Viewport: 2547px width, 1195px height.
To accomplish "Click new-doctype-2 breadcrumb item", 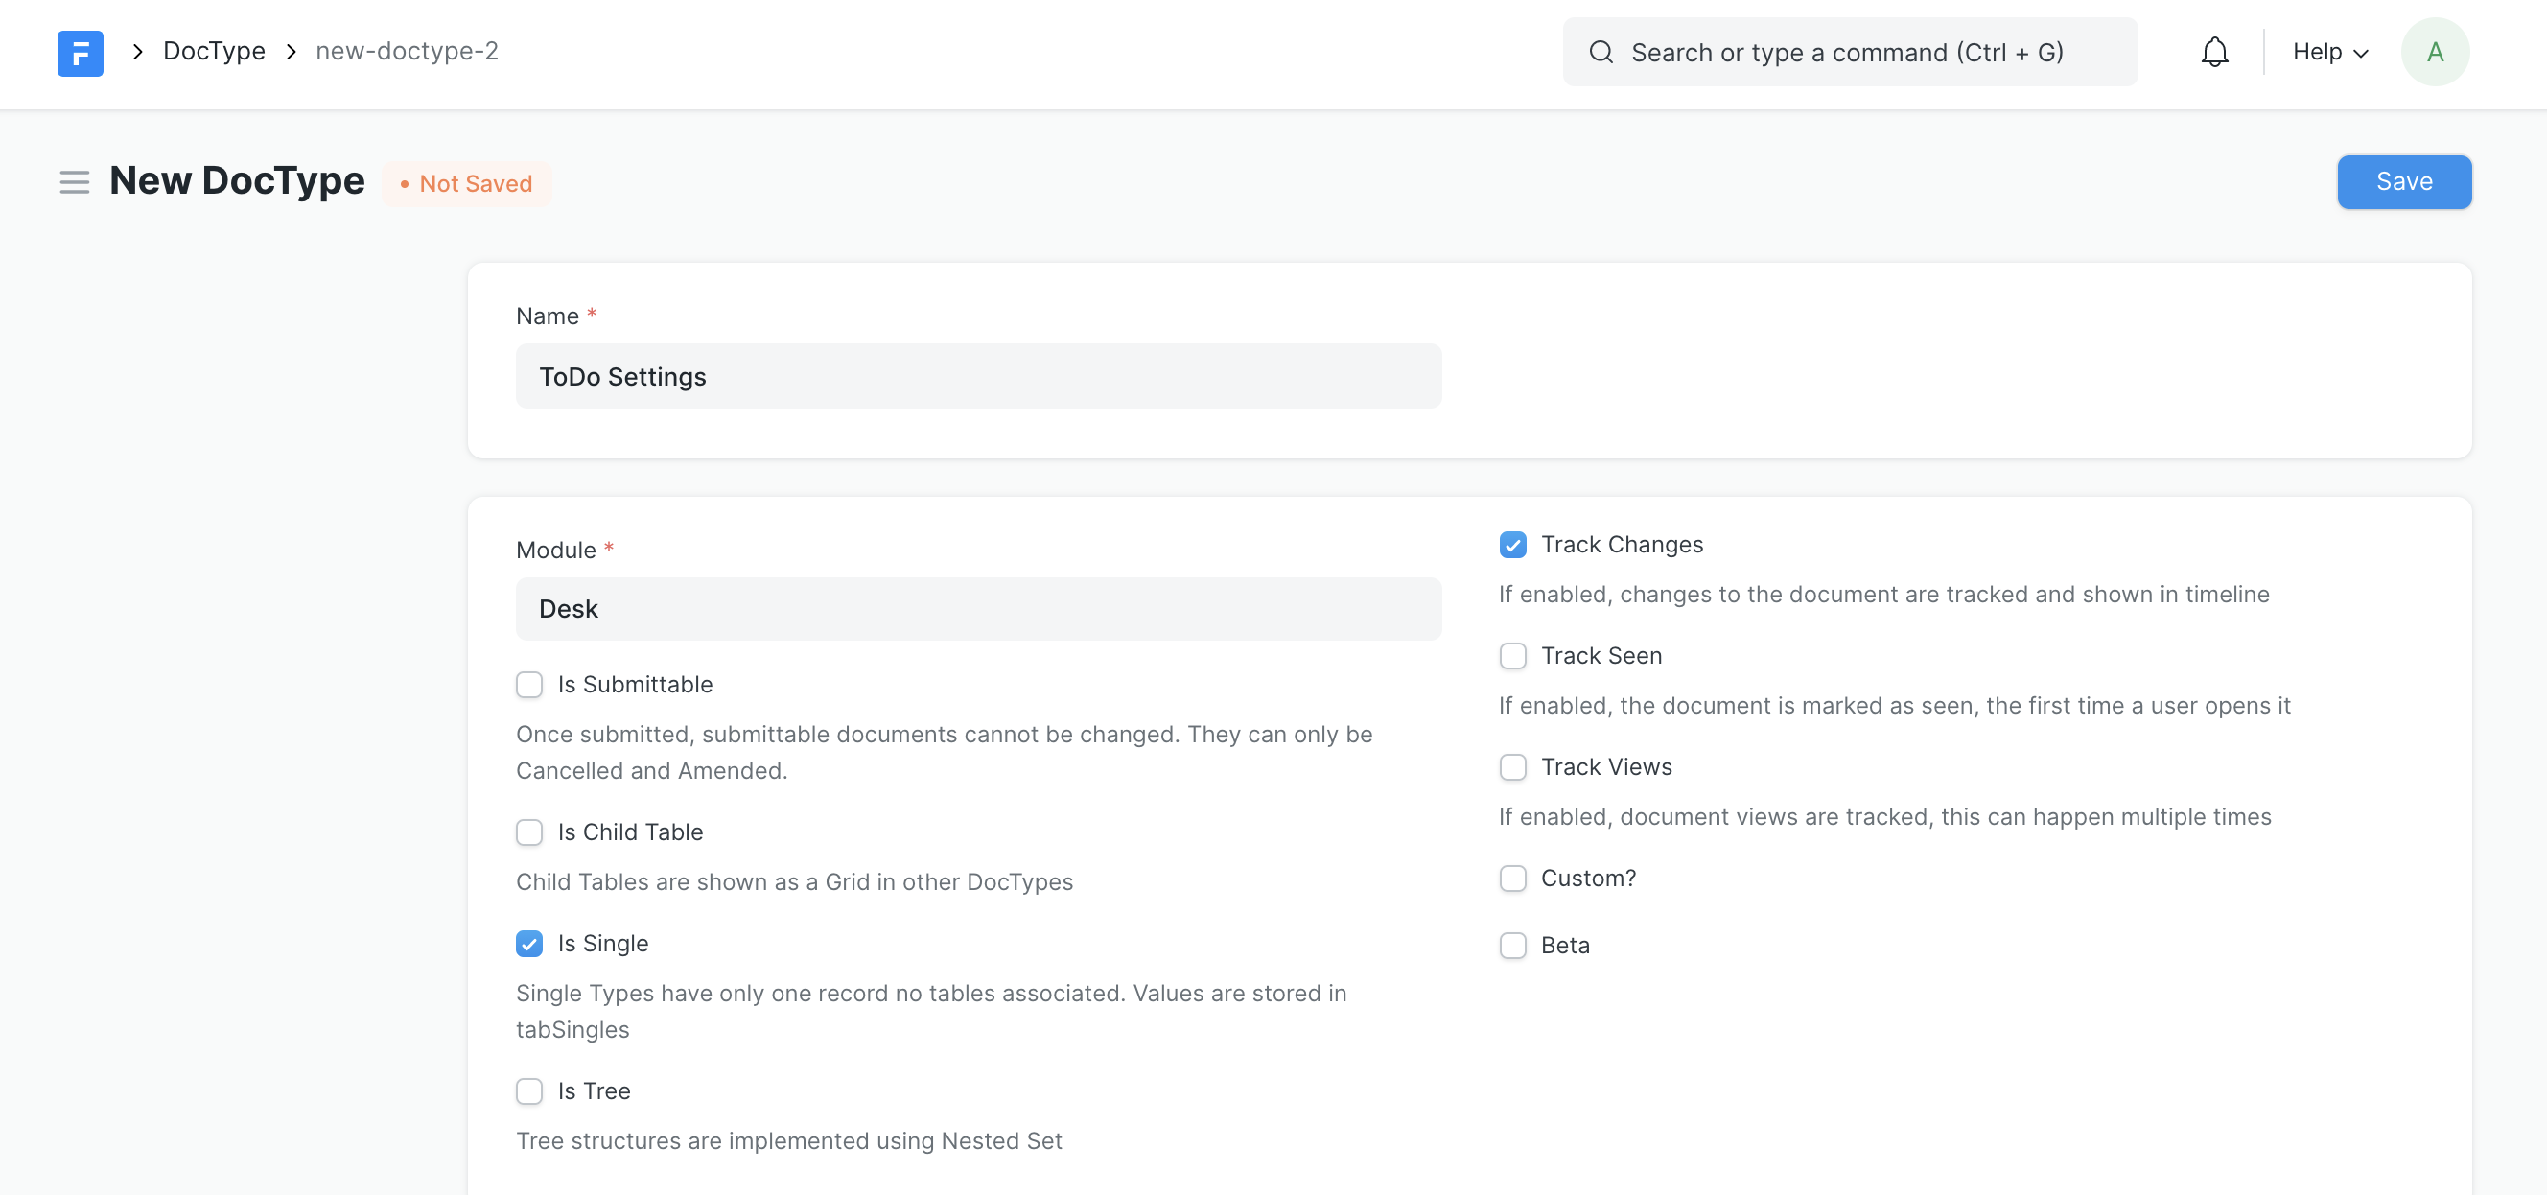I will 407,52.
